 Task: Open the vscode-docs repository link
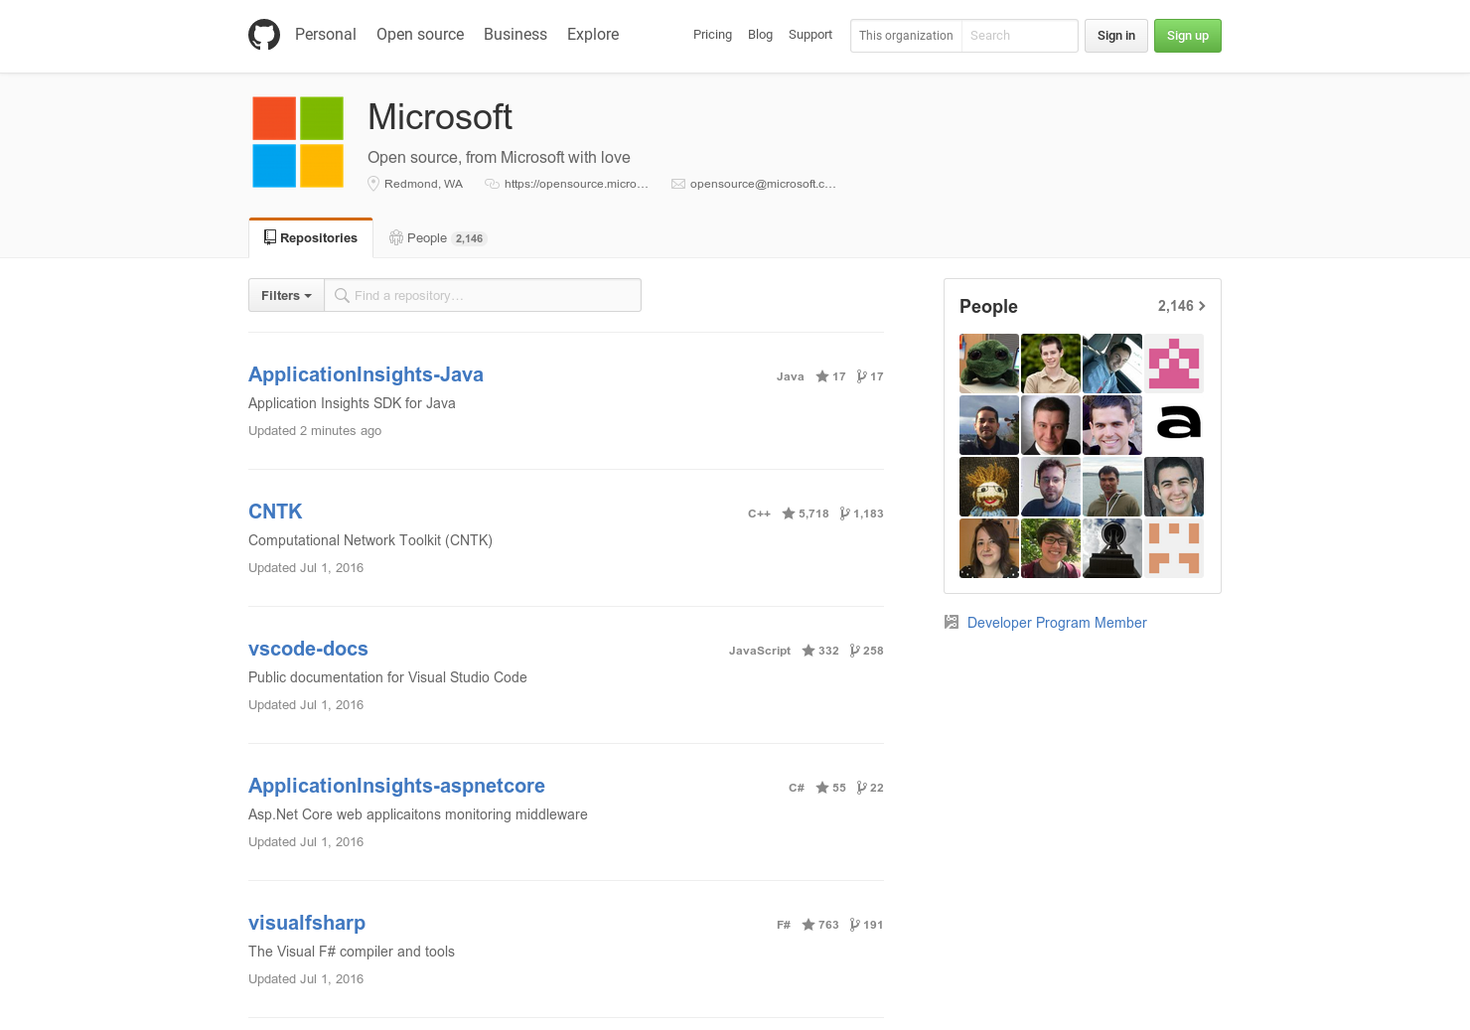pos(308,649)
